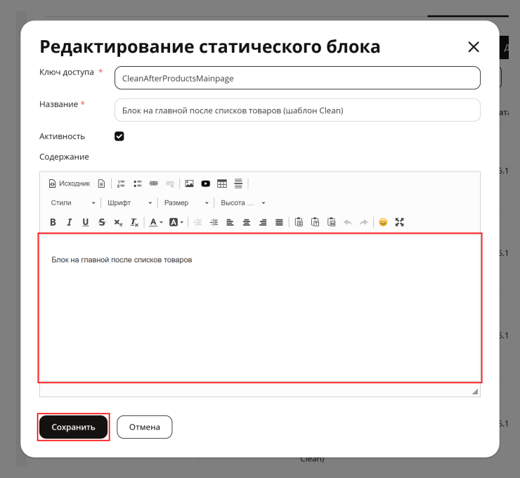Insert a horizontal line
Viewport: 520px width, 478px height.
click(x=238, y=183)
